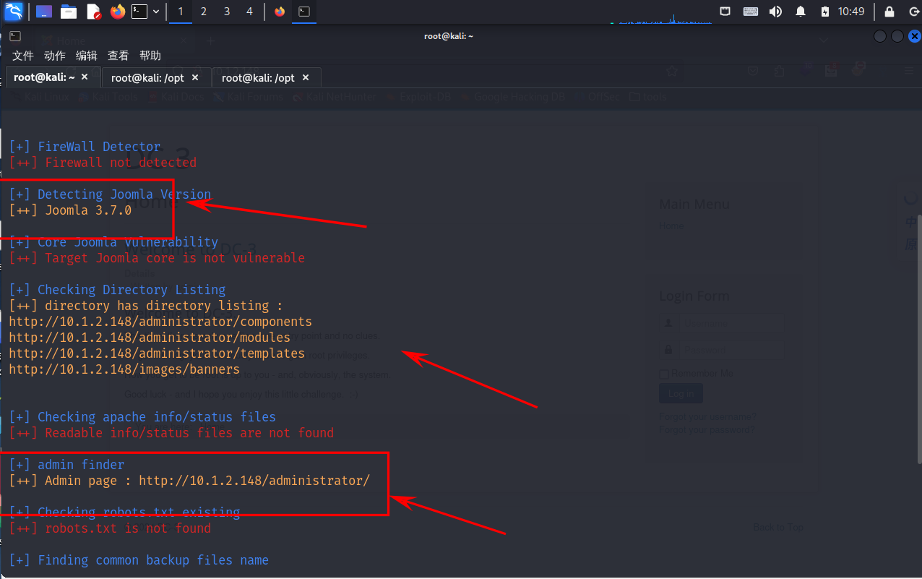Close the second tab root@kali: /opt
The height and width of the screenshot is (579, 922).
(x=194, y=77)
